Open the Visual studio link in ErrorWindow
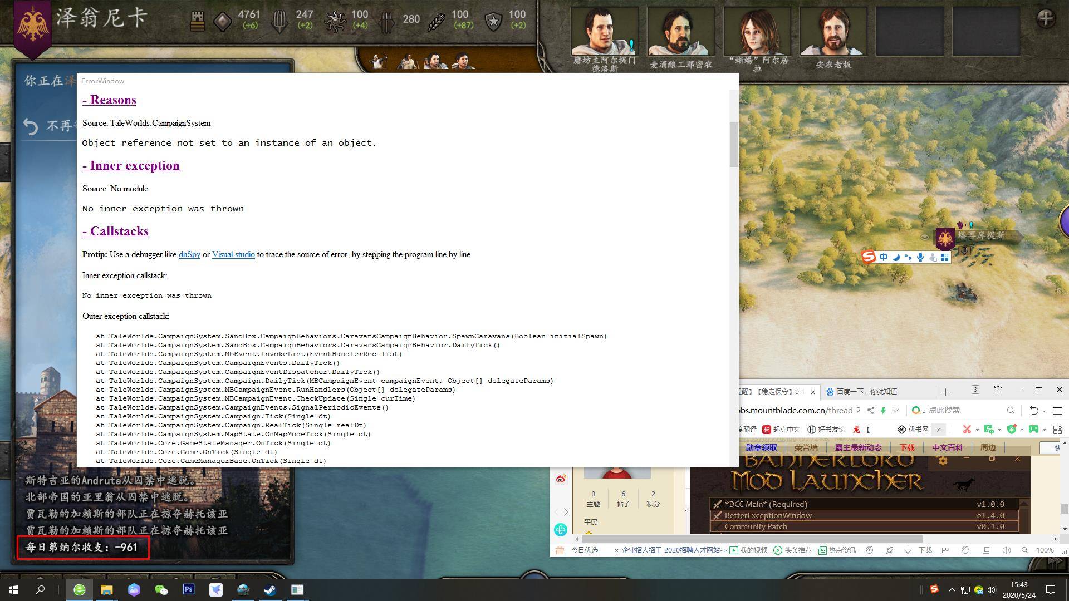The height and width of the screenshot is (601, 1069). pos(233,254)
